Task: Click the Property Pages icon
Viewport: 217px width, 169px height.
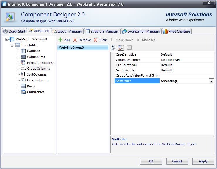Action: [x=129, y=48]
